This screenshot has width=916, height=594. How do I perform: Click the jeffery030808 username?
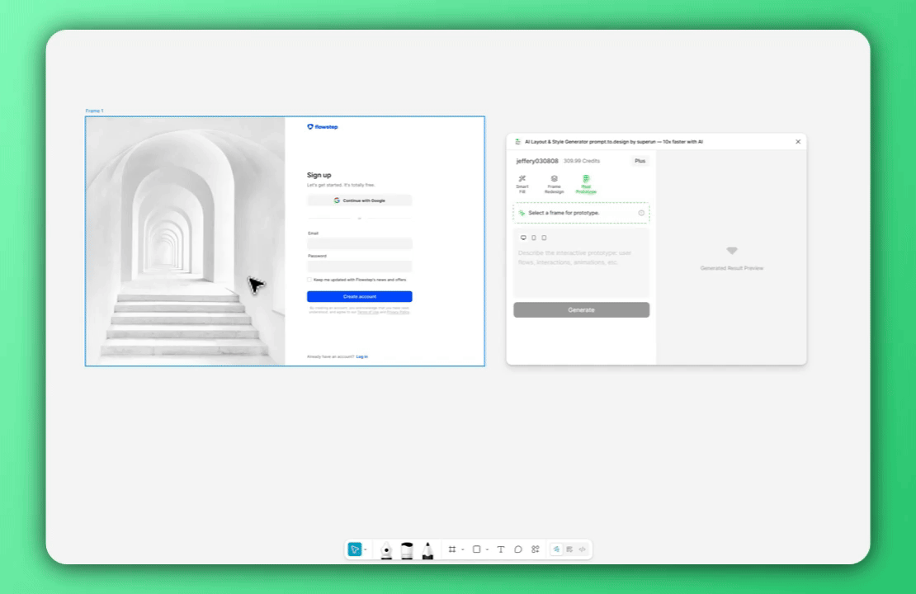pos(537,161)
